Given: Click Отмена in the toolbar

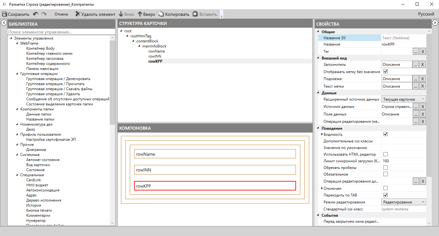Looking at the screenshot, I should [61, 14].
